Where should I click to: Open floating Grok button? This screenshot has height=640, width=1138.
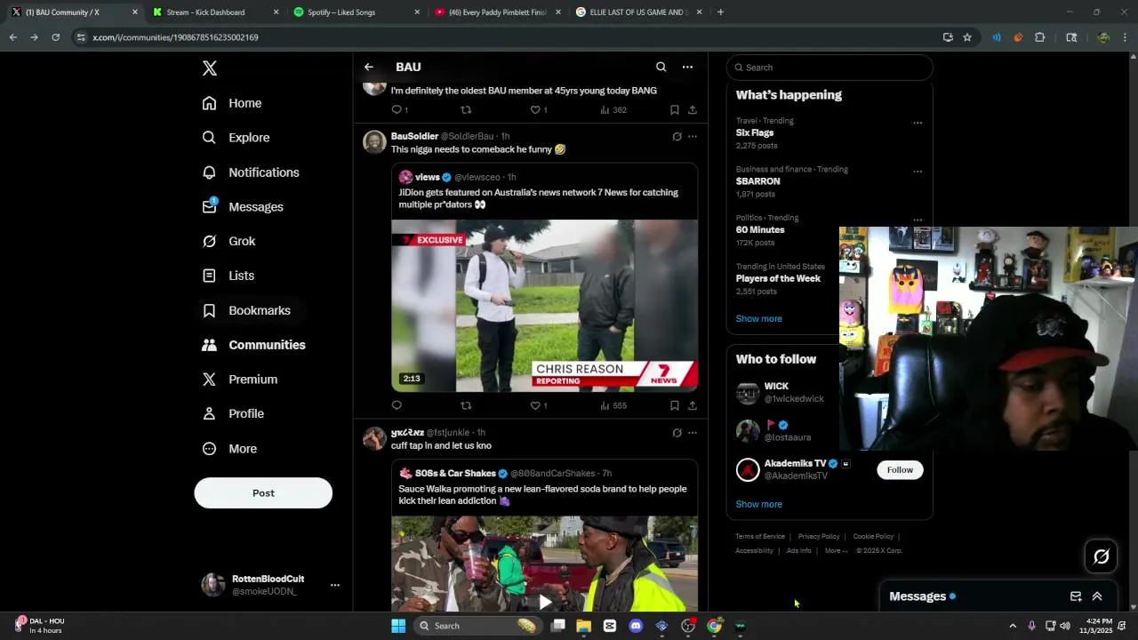pyautogui.click(x=1102, y=556)
